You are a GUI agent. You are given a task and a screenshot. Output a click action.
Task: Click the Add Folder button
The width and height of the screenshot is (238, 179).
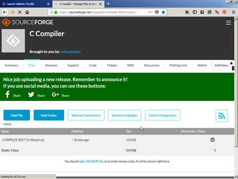point(49,115)
